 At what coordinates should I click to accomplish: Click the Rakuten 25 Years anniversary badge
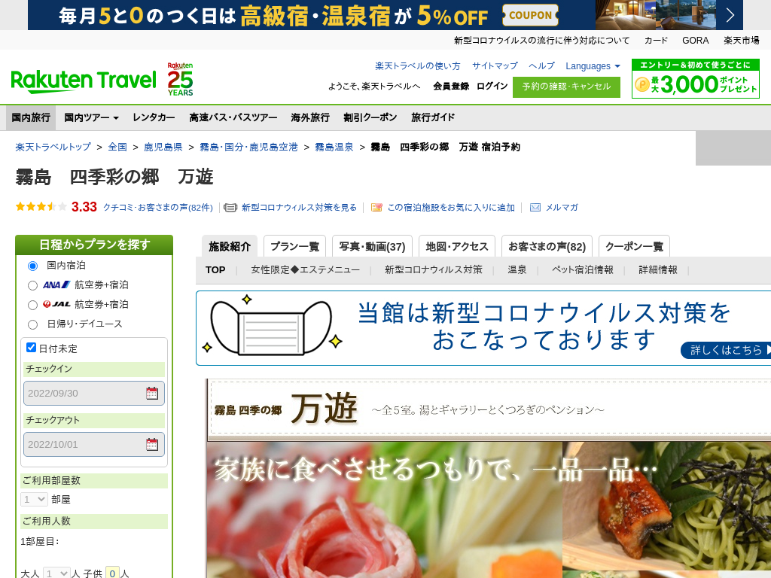tap(180, 79)
